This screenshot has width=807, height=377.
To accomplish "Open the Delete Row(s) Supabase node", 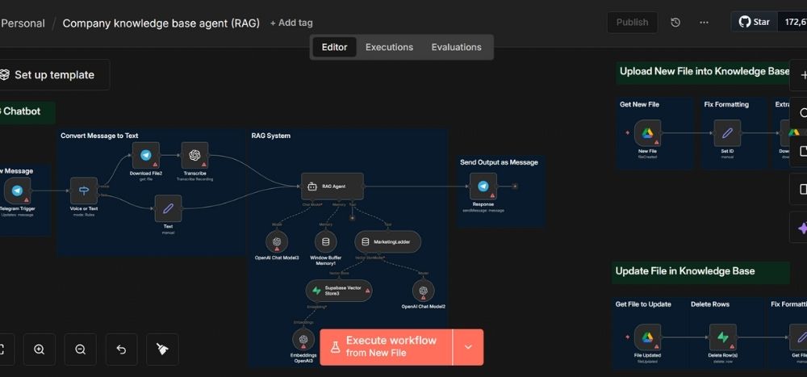I will [x=722, y=337].
